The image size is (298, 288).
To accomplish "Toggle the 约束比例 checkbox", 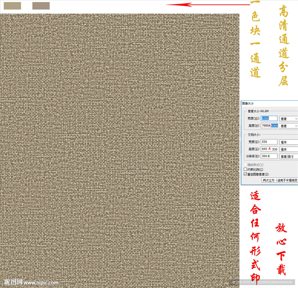I will [245, 169].
